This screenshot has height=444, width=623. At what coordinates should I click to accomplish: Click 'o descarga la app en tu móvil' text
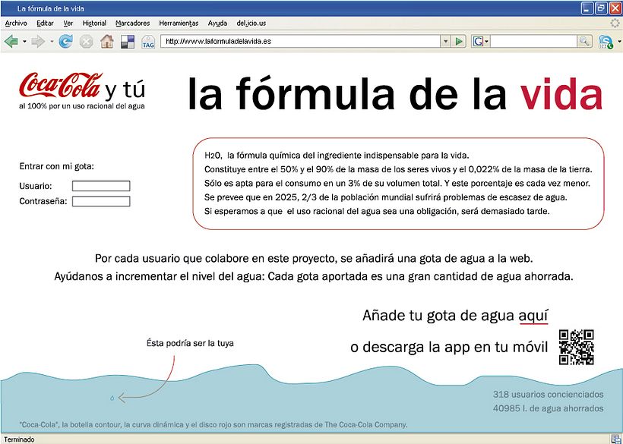click(449, 347)
